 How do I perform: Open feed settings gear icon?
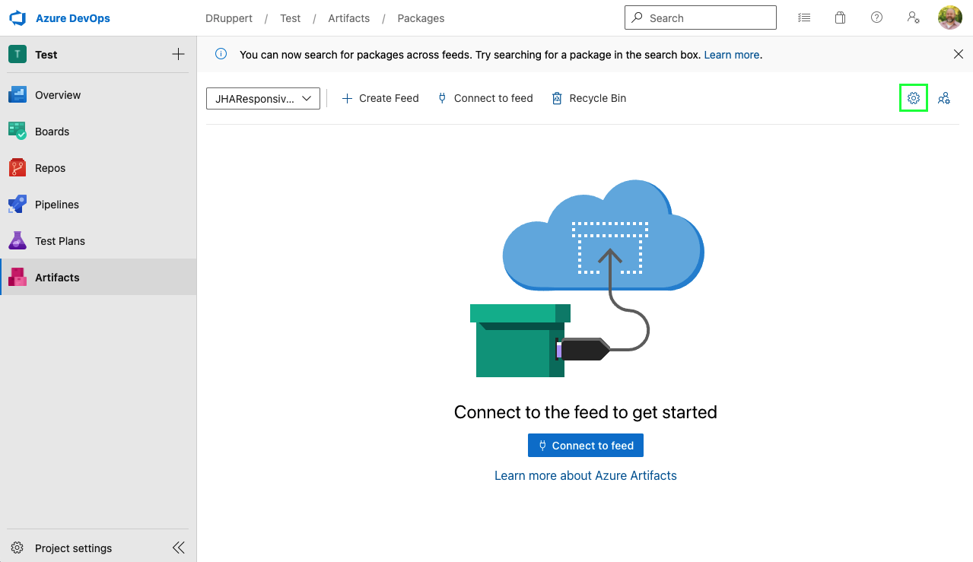(913, 98)
